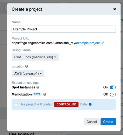The height and width of the screenshot is (135, 123).
Task: Click the Create button
Action: click(108, 122)
